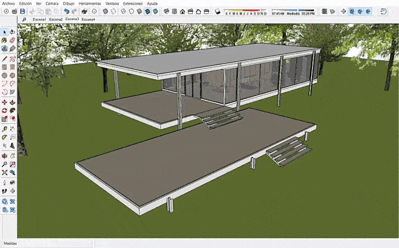Create new model with New icon
The width and height of the screenshot is (399, 248).
(x=6, y=11)
